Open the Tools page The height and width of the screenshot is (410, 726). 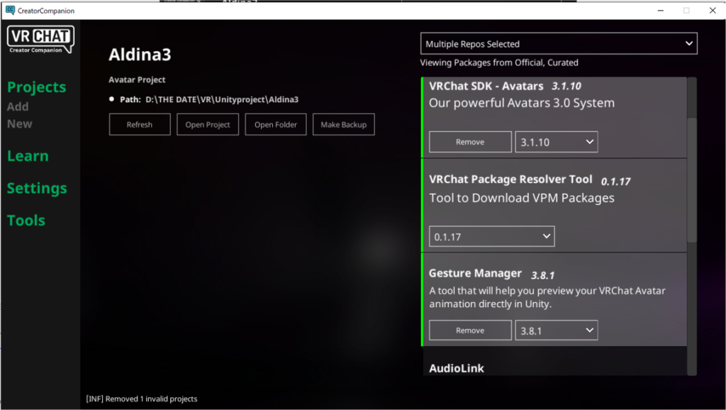[26, 221]
